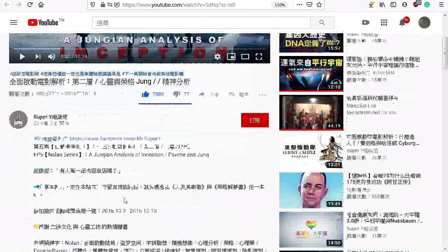Open the more actions ellipsis under video
The width and height of the screenshot is (448, 252).
pos(262,94)
